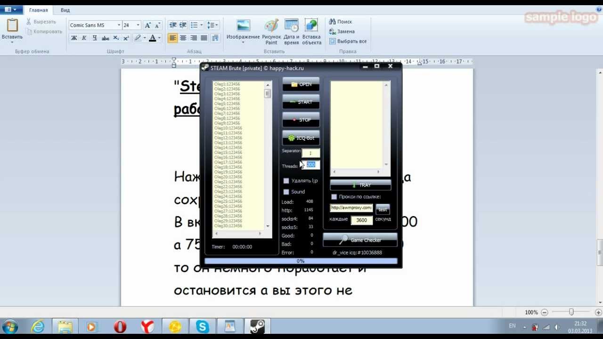This screenshot has width=603, height=339.
Task: Switch to the Вид ribbon tab
Action: coord(65,10)
